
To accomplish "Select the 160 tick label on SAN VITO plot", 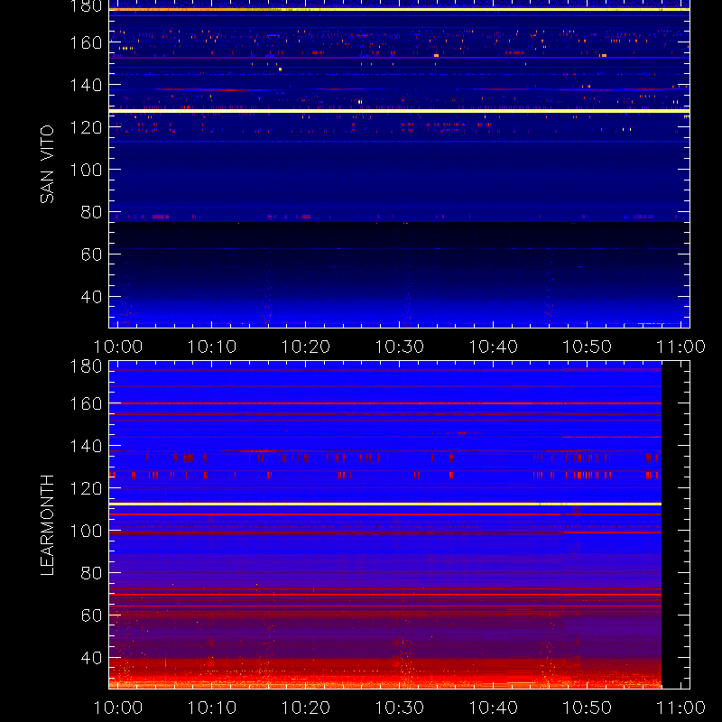I will click(86, 42).
